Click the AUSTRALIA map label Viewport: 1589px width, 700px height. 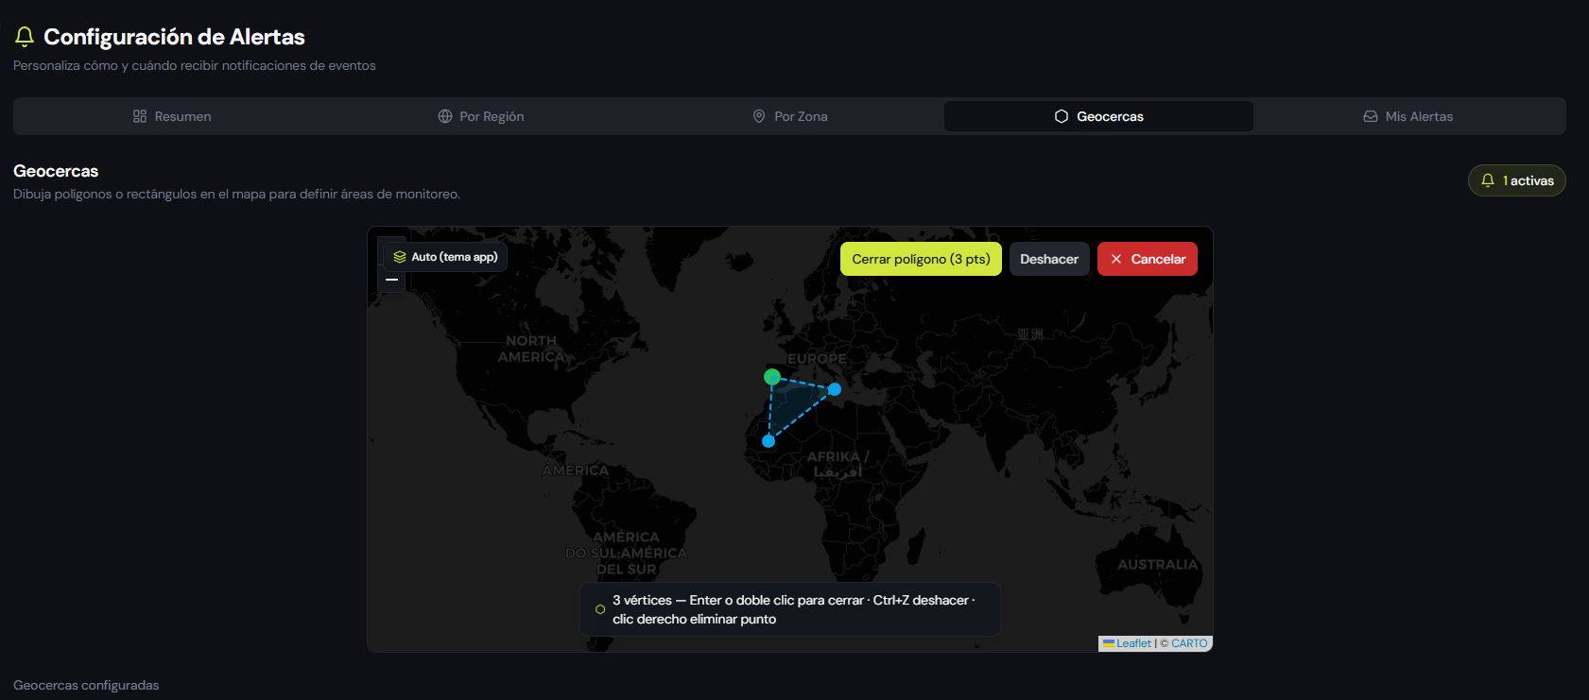(x=1158, y=565)
